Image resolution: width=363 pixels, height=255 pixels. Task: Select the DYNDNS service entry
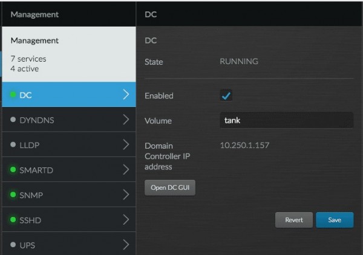(69, 120)
